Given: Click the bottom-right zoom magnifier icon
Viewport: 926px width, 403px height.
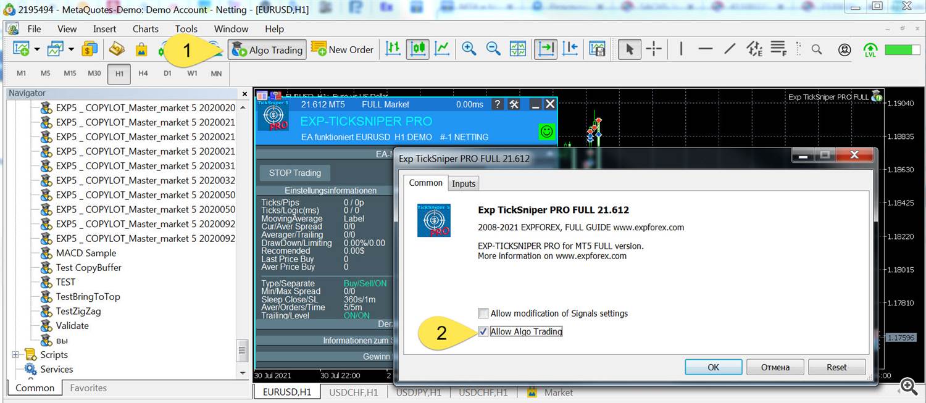Looking at the screenshot, I should click(909, 386).
